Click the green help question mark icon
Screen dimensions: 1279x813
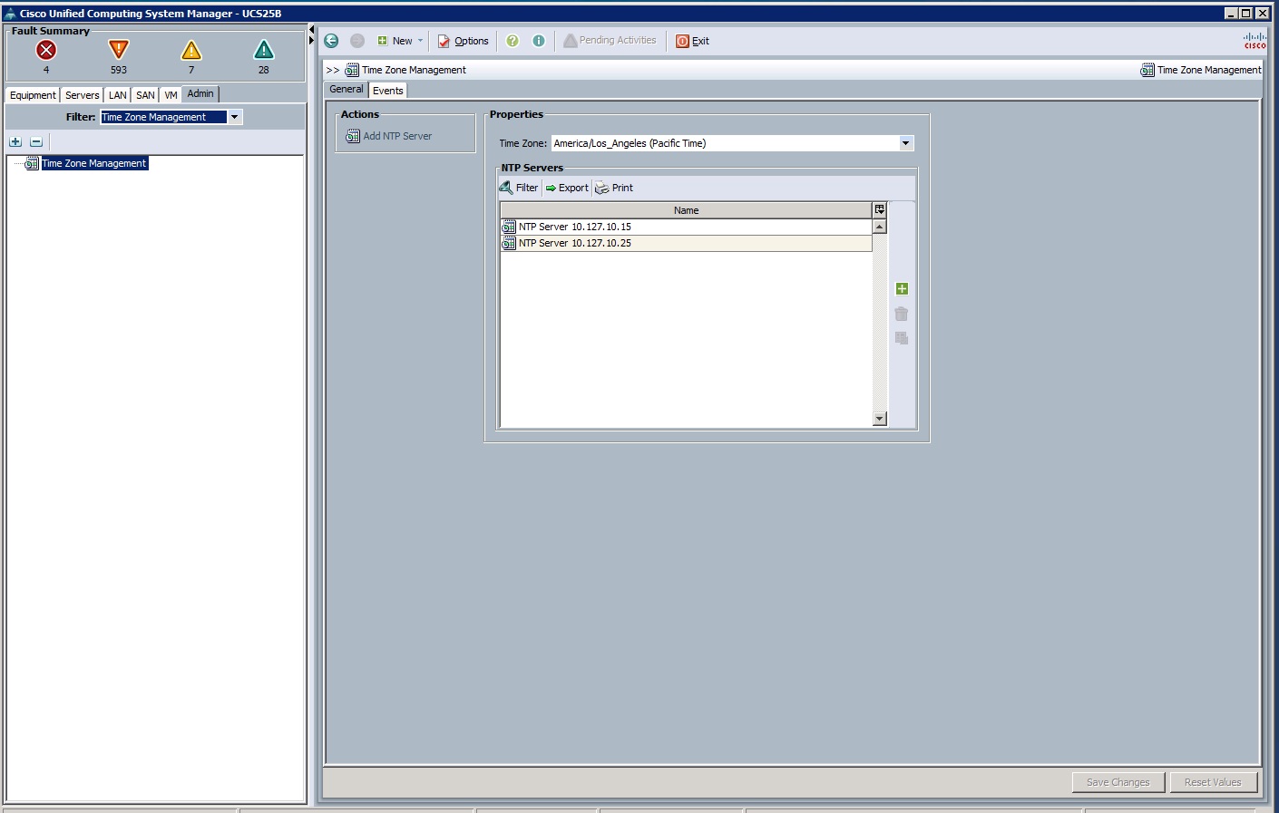pyautogui.click(x=513, y=41)
